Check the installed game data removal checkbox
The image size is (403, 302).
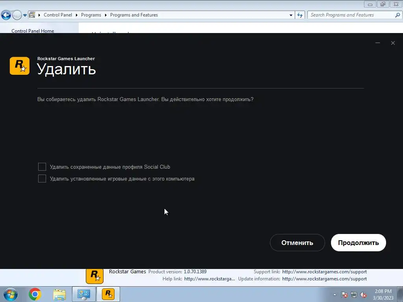(42, 179)
